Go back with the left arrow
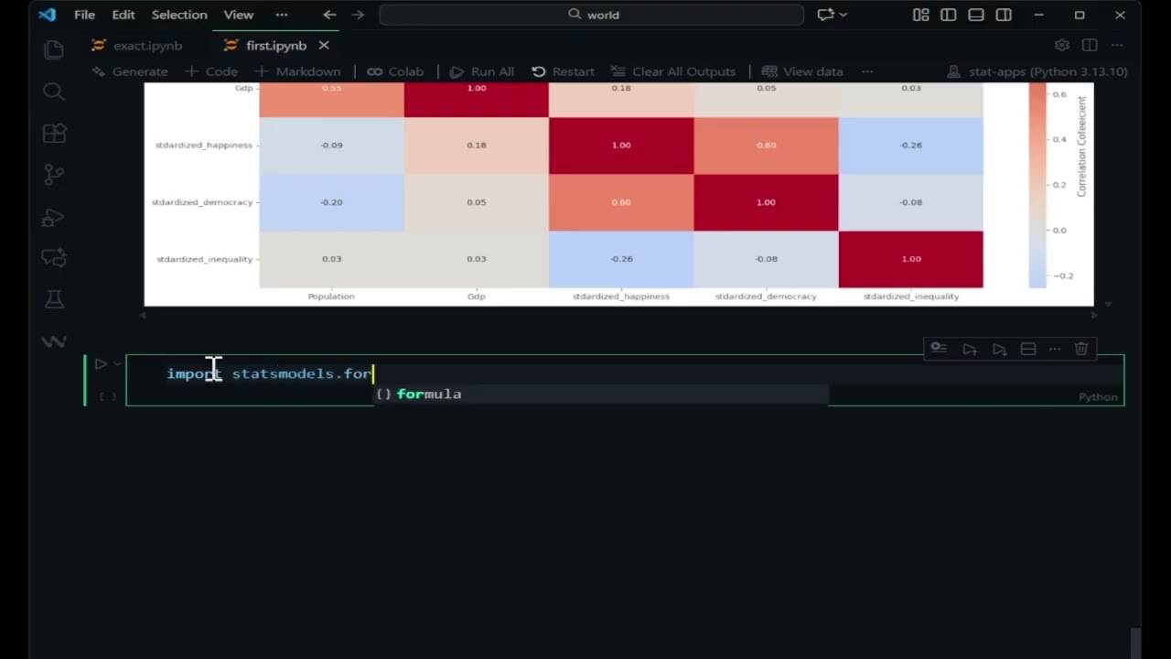 [x=329, y=15]
